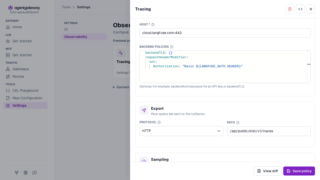320x180 pixels.
Task: Click the Path input field
Action: pos(269,131)
